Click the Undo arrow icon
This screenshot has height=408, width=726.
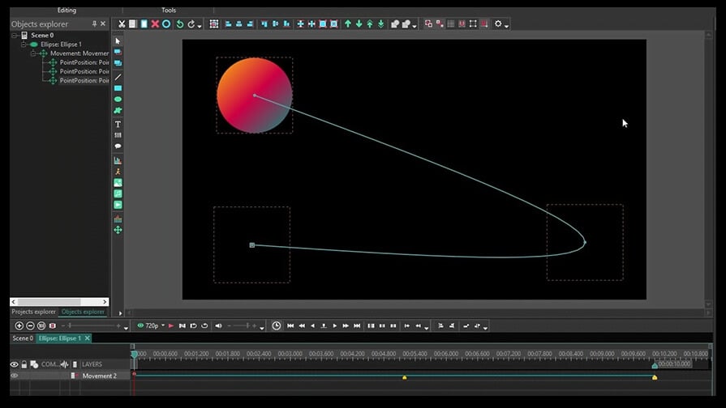coord(179,24)
